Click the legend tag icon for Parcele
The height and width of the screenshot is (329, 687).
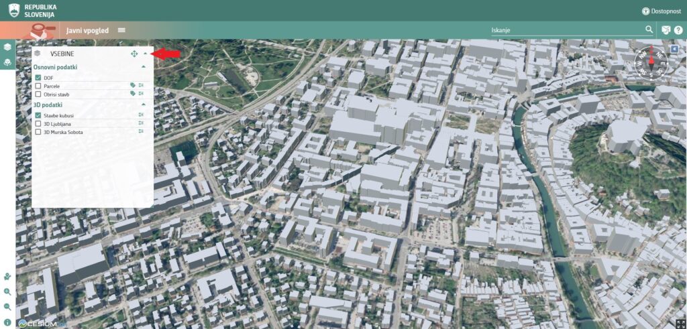133,86
